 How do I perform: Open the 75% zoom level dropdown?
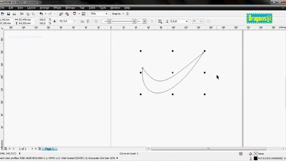pyautogui.click(x=106, y=14)
